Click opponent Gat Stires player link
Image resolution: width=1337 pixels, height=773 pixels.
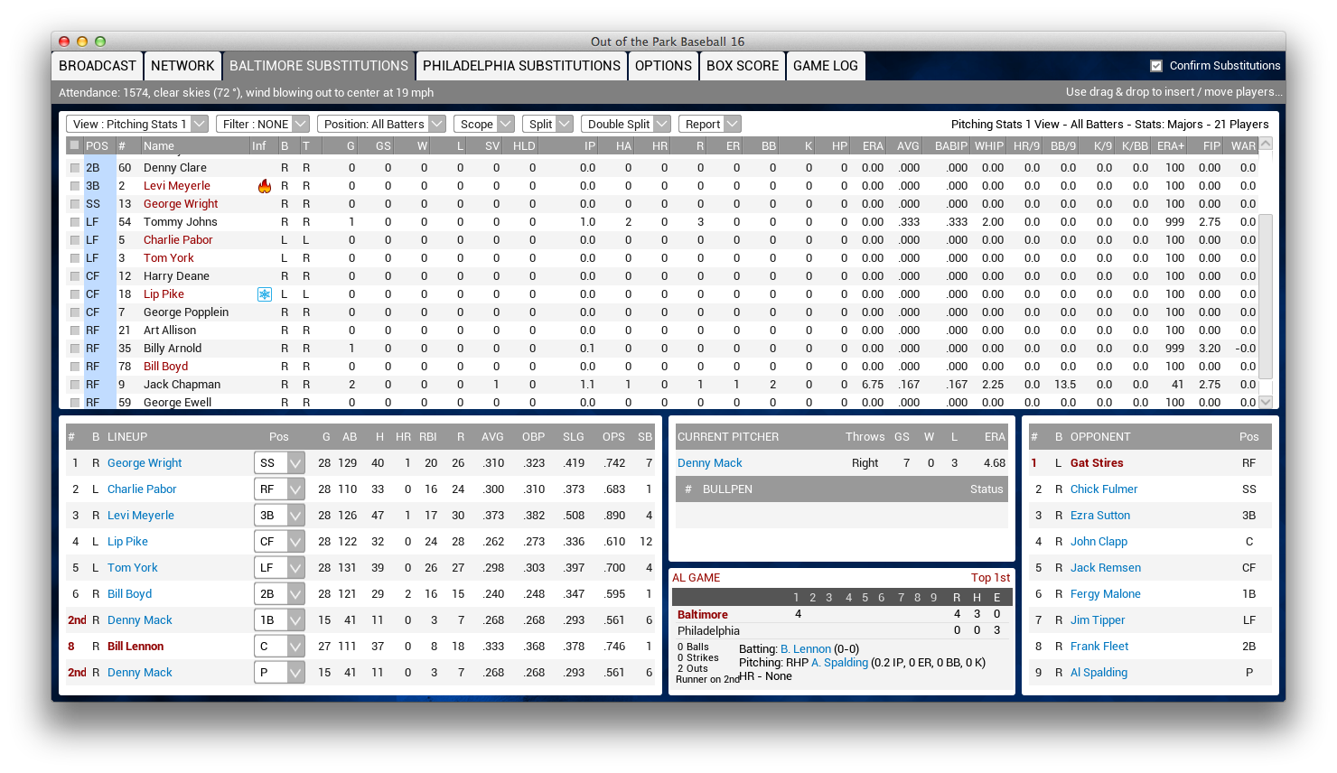pyautogui.click(x=1097, y=463)
